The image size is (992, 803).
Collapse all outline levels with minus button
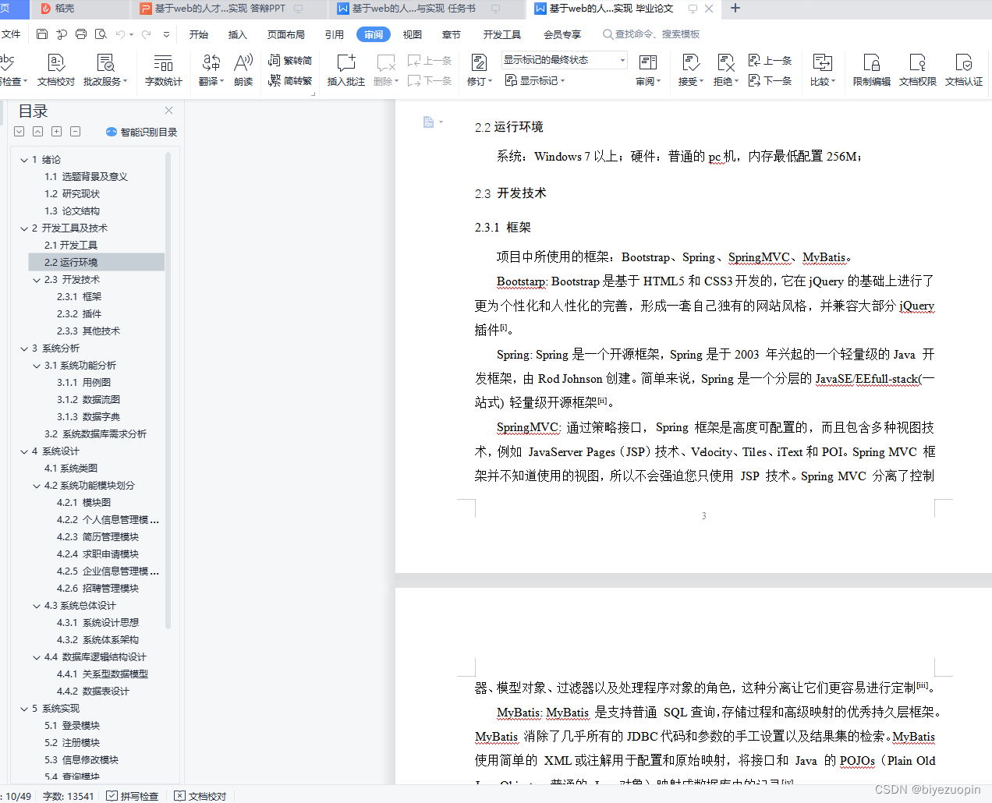(x=75, y=132)
